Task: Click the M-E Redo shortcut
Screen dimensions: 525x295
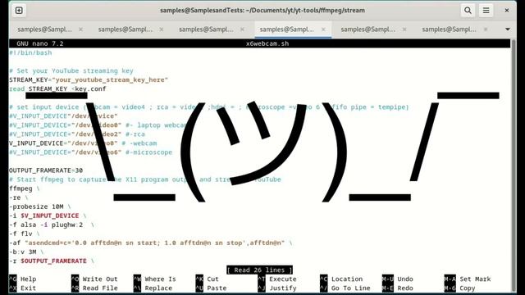Action: click(x=398, y=288)
